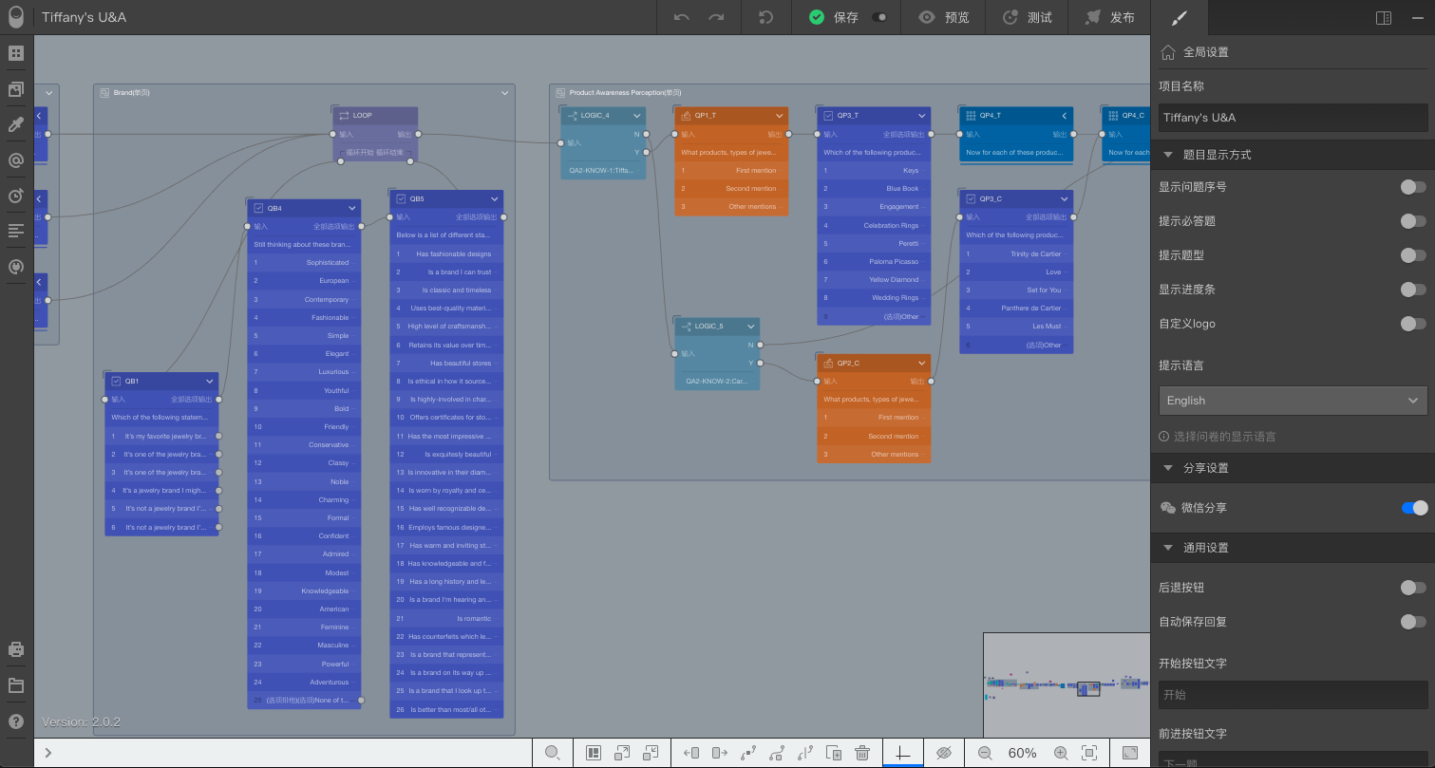Expand the QB4 node chevron
The height and width of the screenshot is (768, 1435).
tap(352, 208)
